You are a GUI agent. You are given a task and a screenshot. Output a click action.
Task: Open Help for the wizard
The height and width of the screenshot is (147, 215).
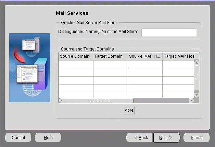(x=48, y=137)
